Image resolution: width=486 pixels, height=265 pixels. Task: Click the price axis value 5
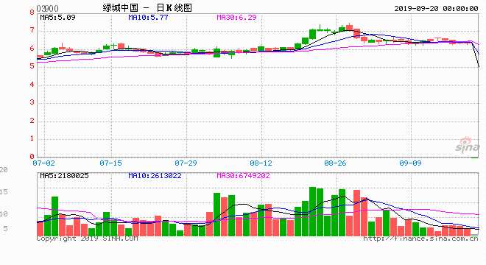32,66
